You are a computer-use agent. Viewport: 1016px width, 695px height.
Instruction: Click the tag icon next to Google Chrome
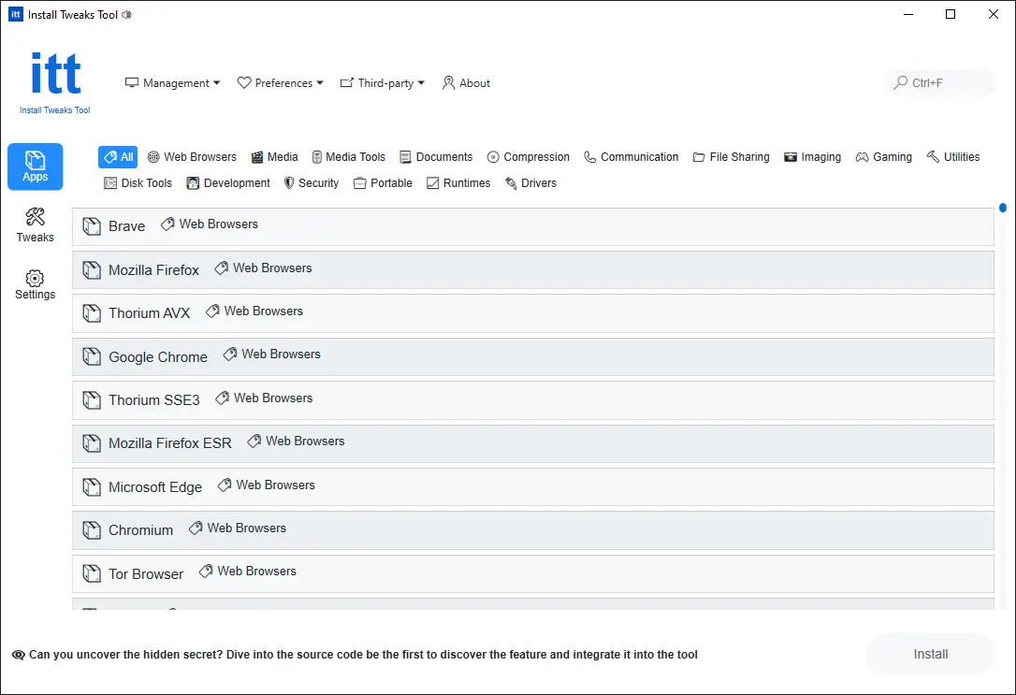[229, 355]
